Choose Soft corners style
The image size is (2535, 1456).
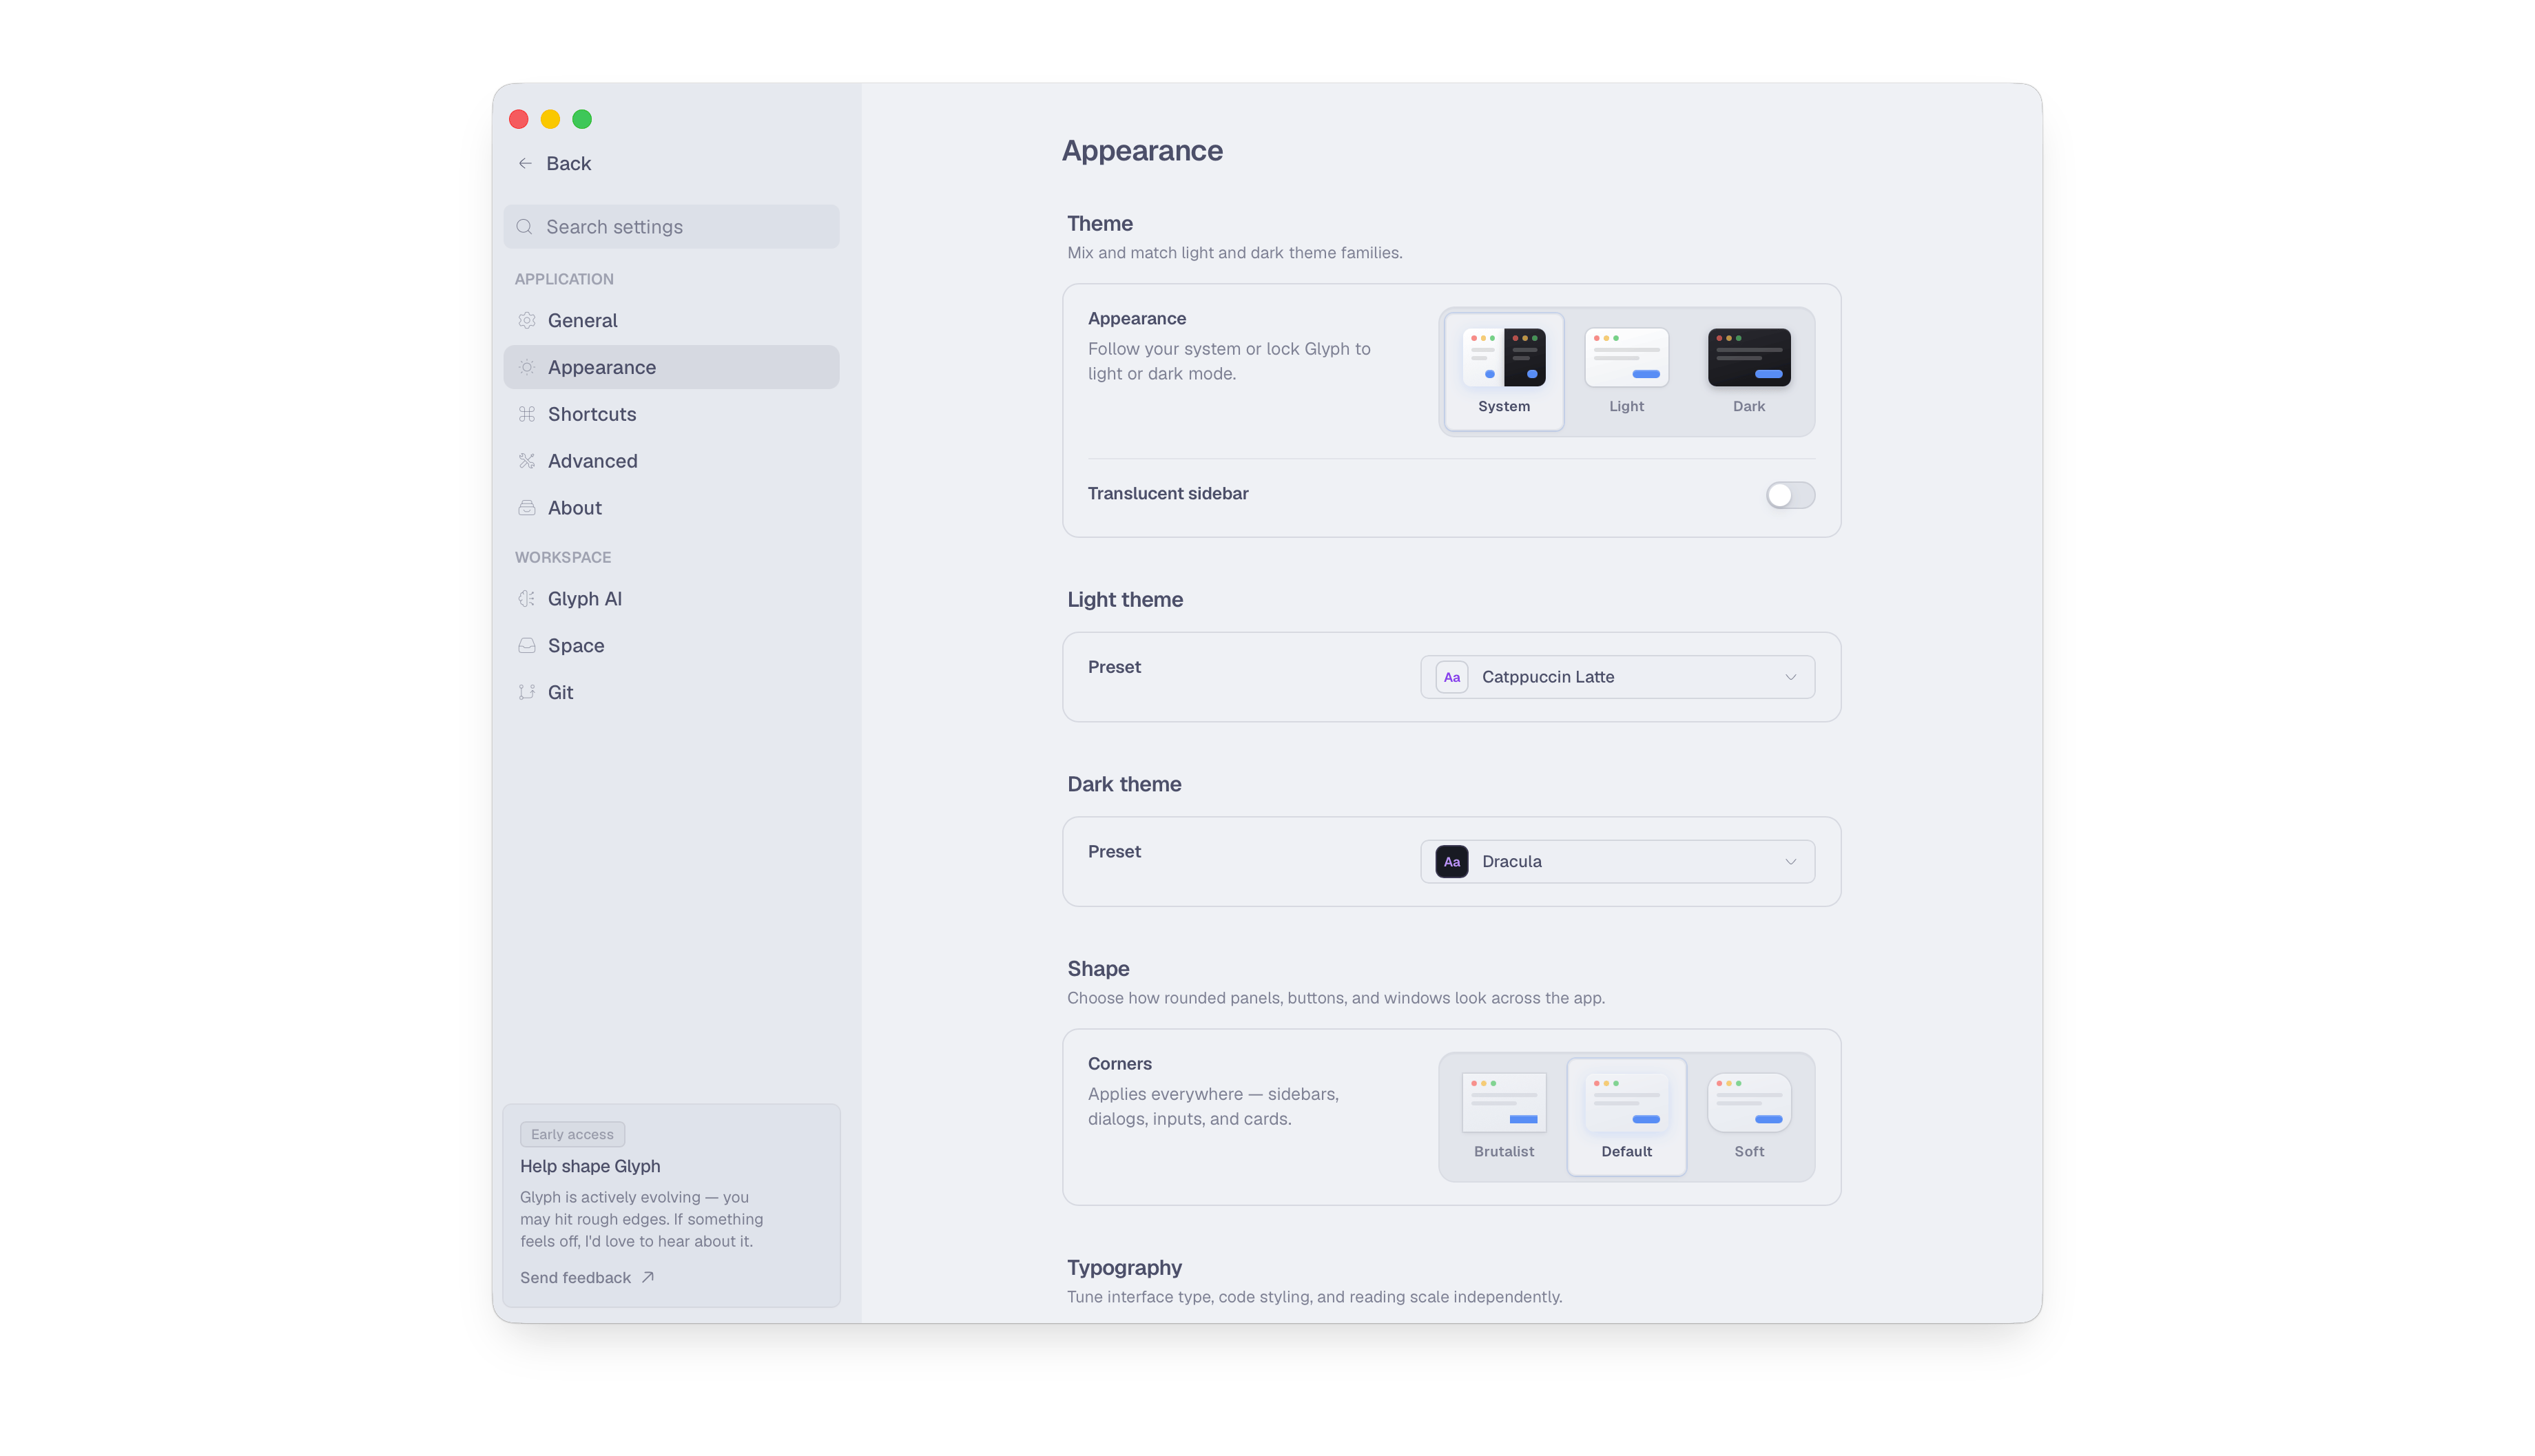pos(1749,1116)
